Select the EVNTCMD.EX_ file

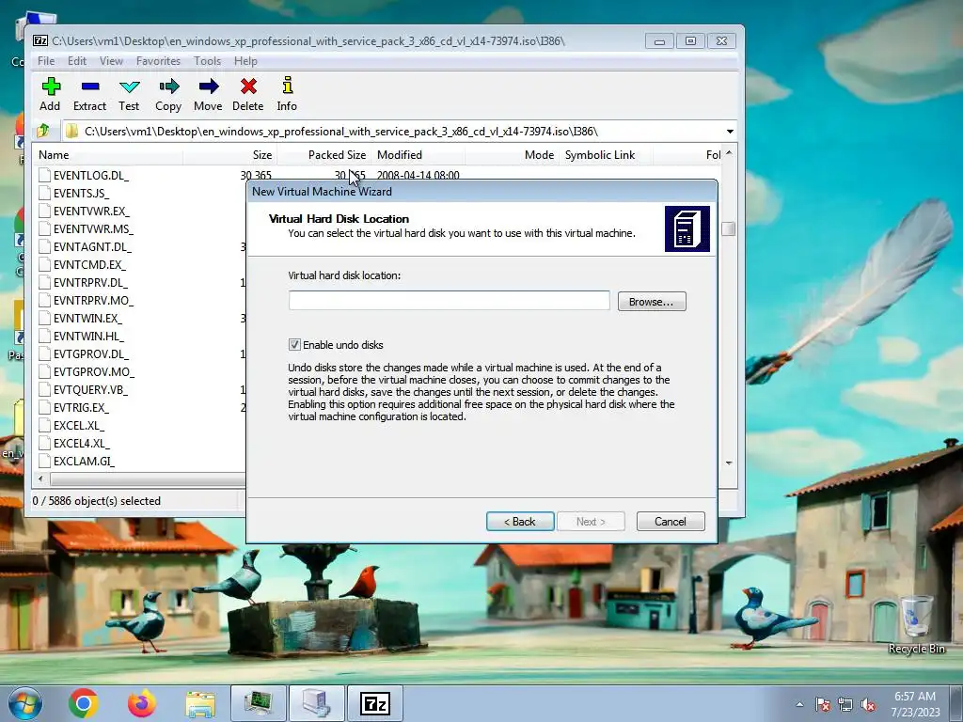[x=89, y=264]
